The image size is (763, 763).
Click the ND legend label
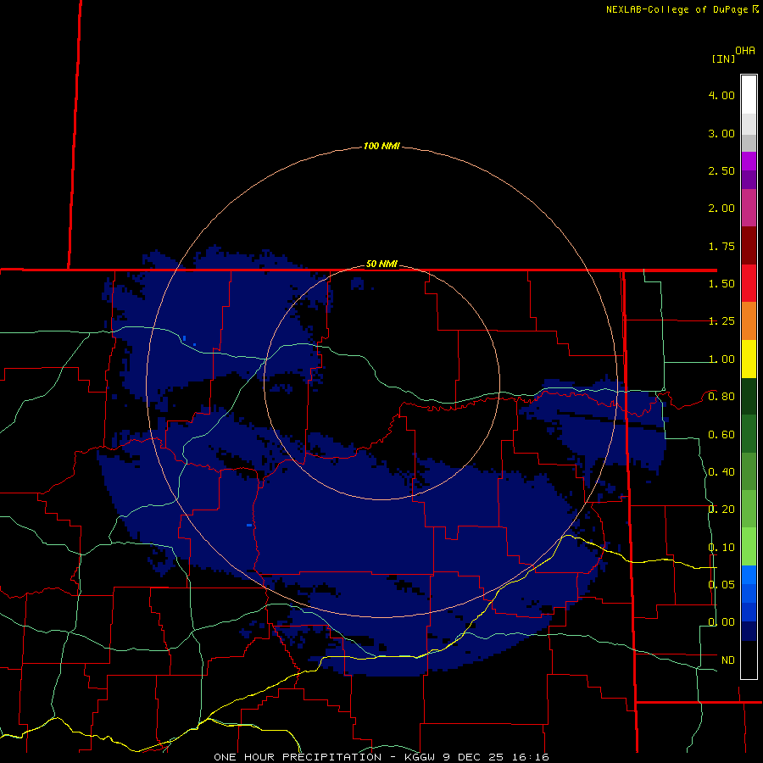click(x=728, y=660)
